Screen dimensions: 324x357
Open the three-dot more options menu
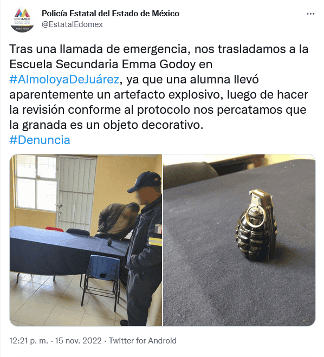tap(310, 14)
